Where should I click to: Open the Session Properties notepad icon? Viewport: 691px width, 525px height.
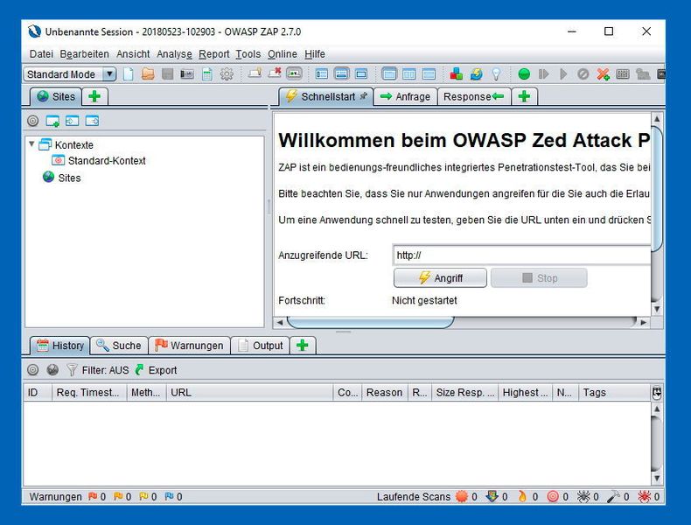pyautogui.click(x=207, y=74)
